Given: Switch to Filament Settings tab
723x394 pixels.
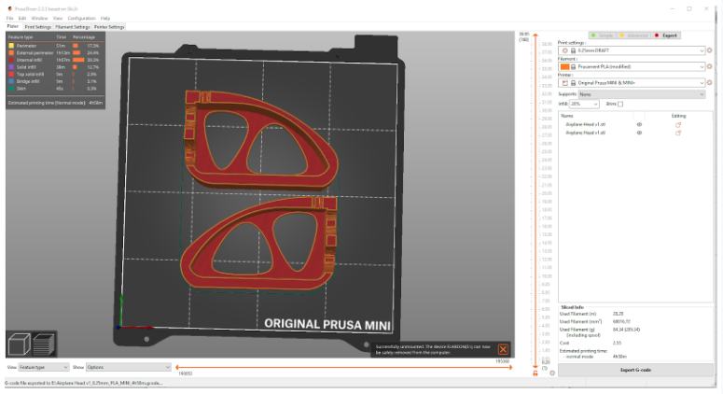Looking at the screenshot, I should pos(73,27).
